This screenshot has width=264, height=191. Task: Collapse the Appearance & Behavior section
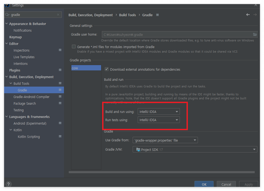tap(7, 24)
